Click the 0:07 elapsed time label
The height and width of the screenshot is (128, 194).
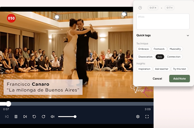coord(6,109)
